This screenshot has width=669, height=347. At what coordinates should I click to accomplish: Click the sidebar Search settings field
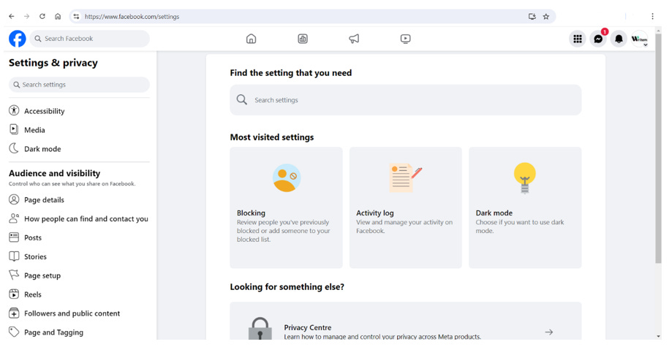79,85
